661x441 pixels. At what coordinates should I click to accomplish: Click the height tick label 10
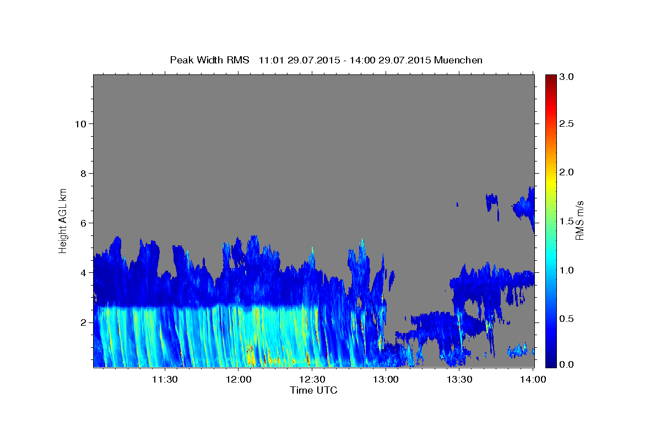coord(80,123)
